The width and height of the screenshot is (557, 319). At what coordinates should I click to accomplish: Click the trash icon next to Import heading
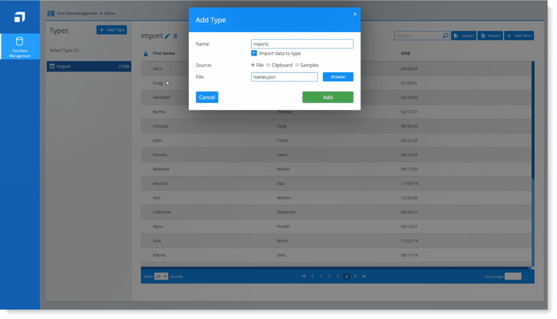175,36
